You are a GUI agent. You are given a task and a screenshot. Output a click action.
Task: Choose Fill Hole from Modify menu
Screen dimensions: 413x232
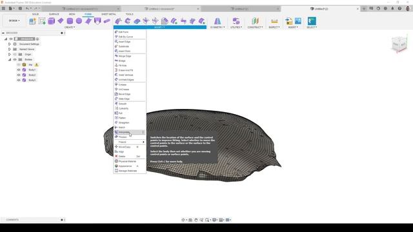tap(130, 66)
